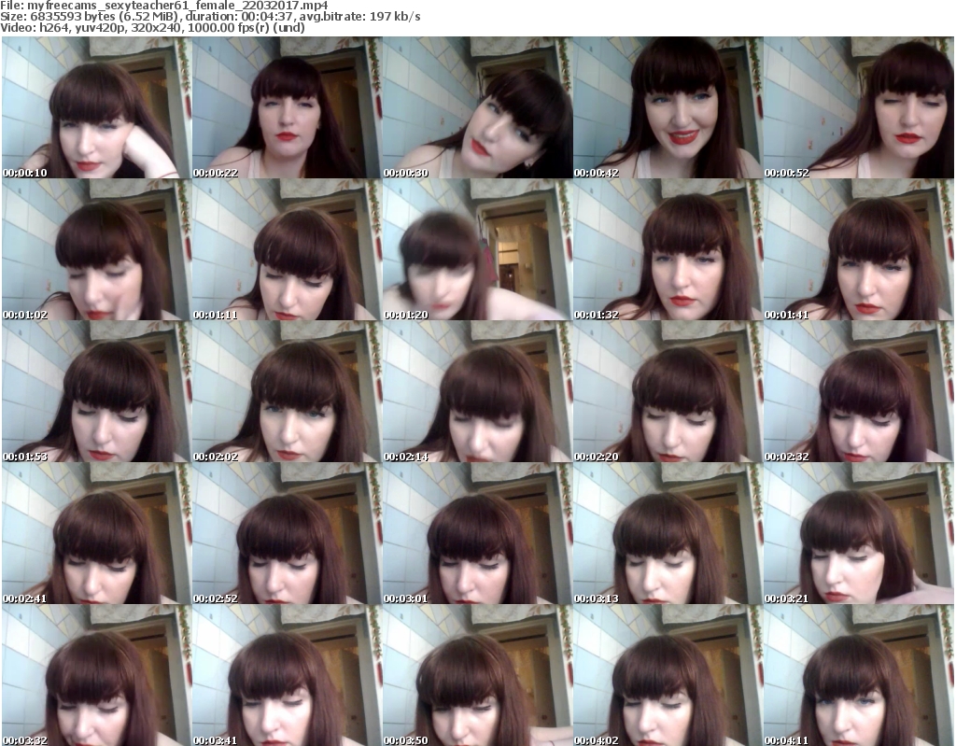The width and height of the screenshot is (956, 746).
Task: Open the blurred frame stamped 00:01:20
Action: 477,249
